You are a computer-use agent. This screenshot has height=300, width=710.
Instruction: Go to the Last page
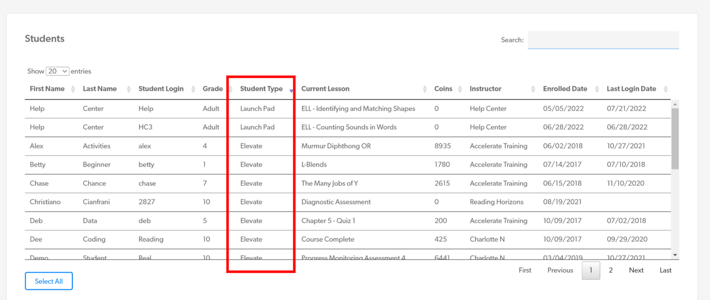(x=665, y=270)
